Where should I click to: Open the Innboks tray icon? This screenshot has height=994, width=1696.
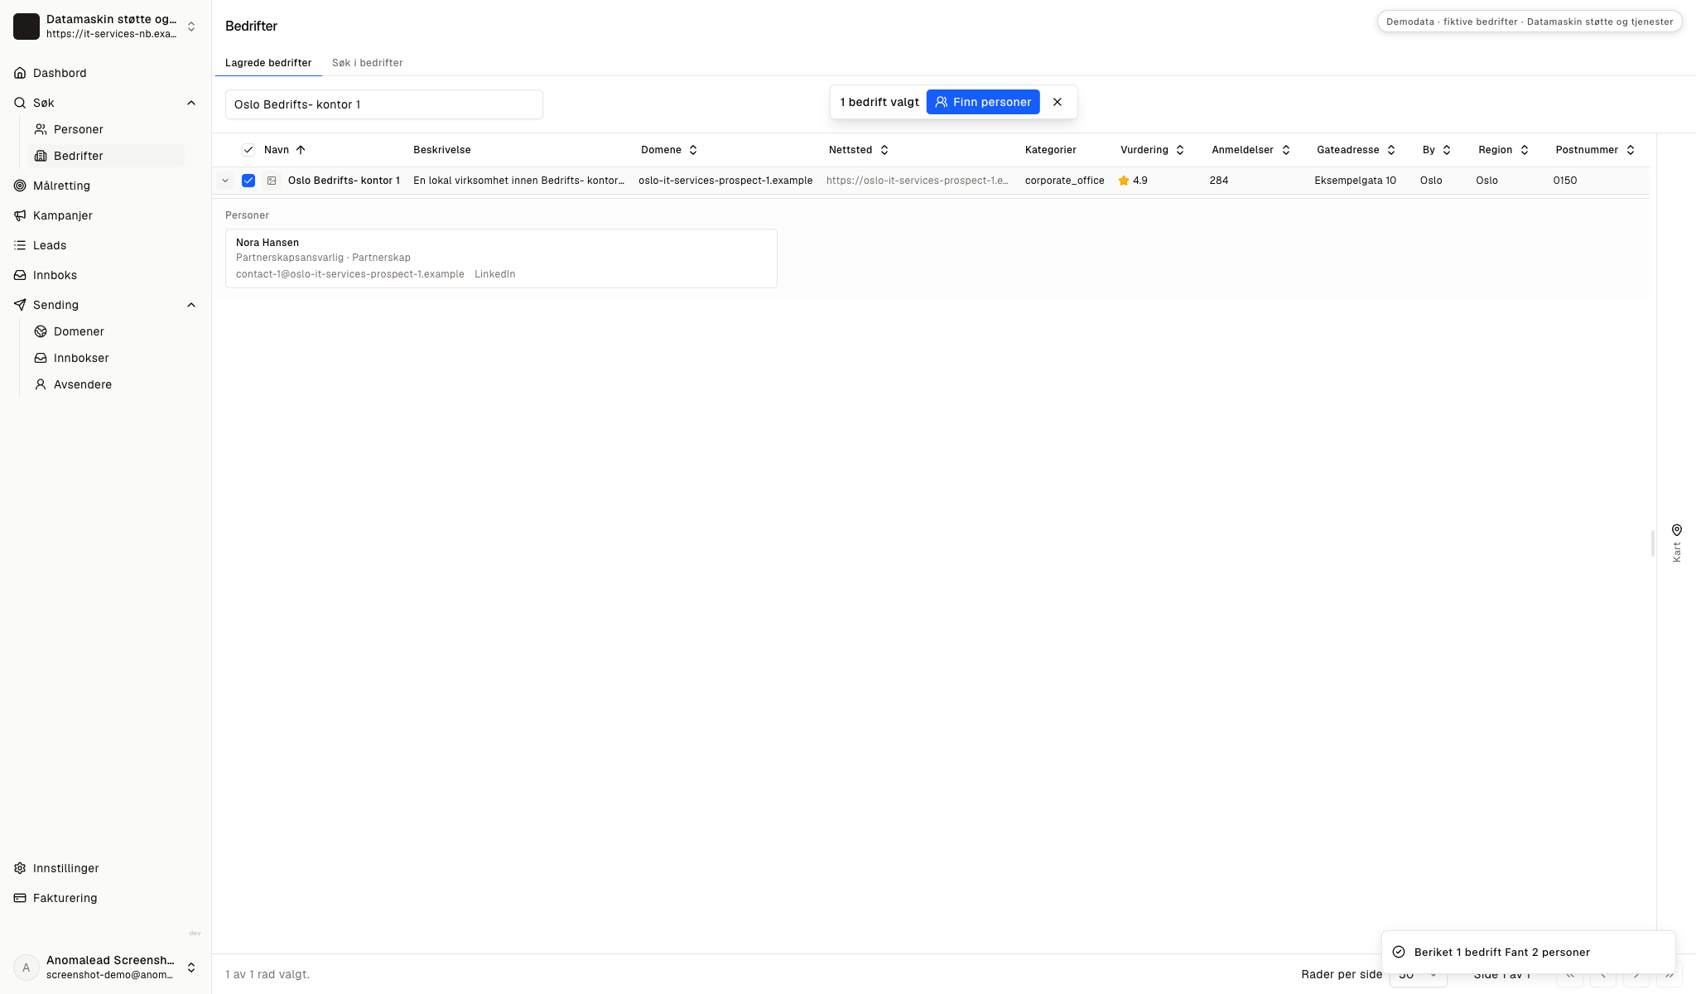click(x=20, y=275)
